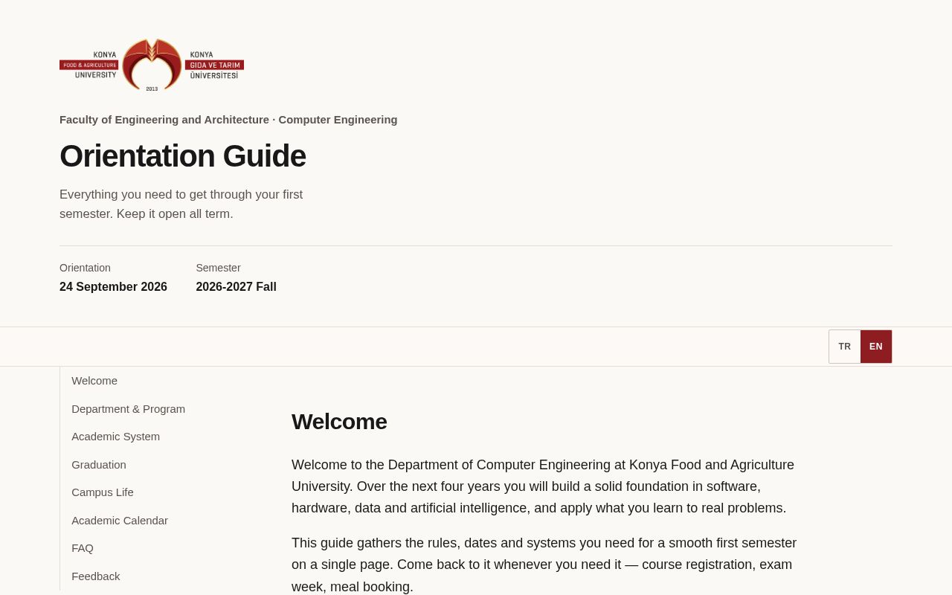Click the Faculty of Engineering and Architecture text
This screenshot has height=595, width=952.
coord(164,120)
